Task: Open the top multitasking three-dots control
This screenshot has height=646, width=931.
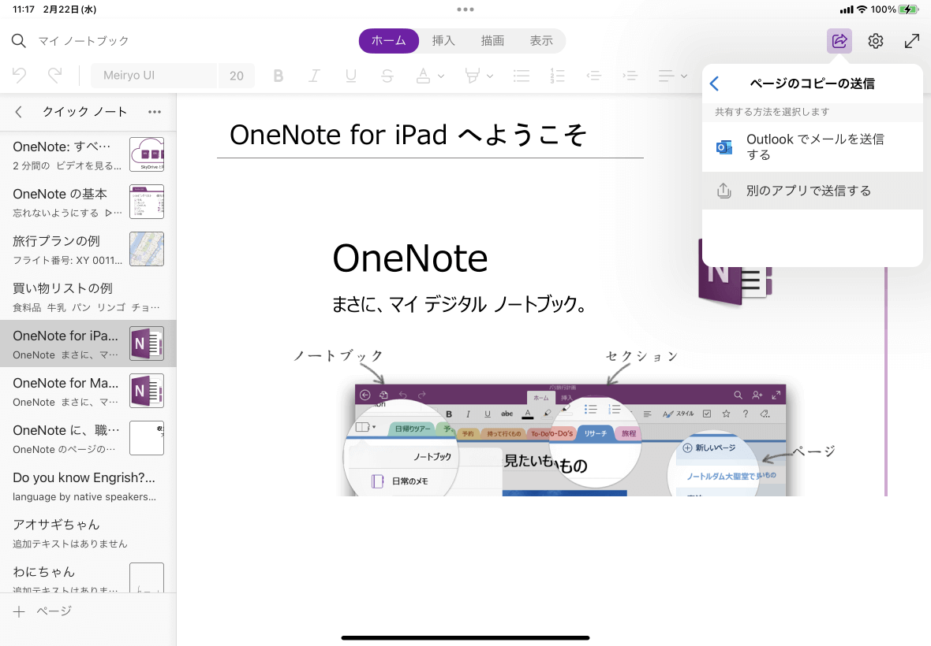Action: point(466,9)
